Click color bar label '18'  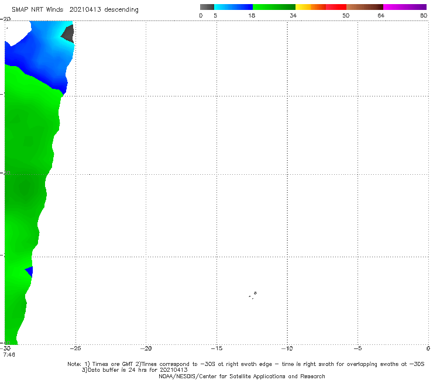point(252,15)
